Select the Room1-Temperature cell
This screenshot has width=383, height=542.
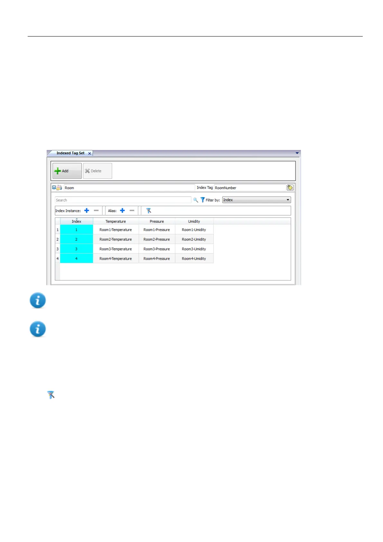click(x=116, y=229)
